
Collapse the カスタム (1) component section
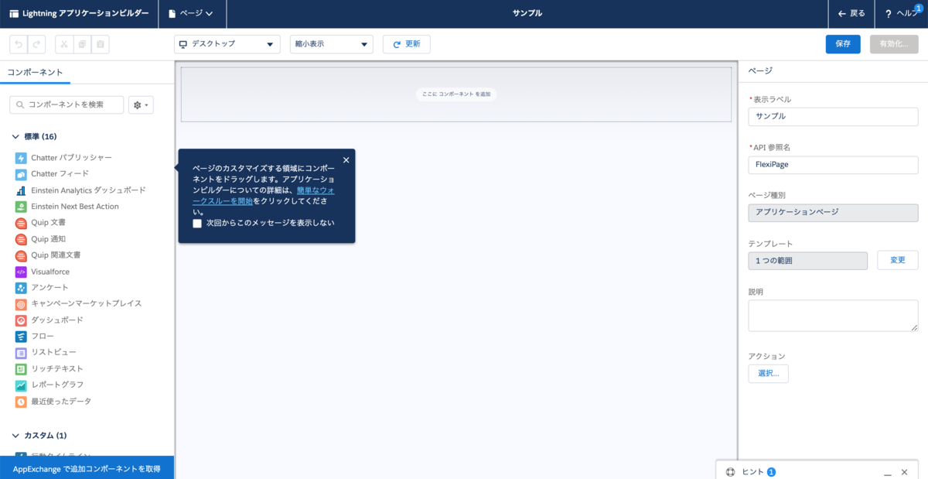[x=15, y=435]
